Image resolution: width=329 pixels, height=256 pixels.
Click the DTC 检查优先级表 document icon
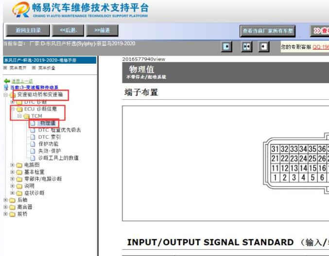coord(33,130)
